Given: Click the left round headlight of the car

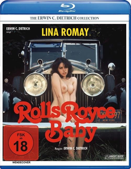Looking at the screenshot, I should coord(36,84).
